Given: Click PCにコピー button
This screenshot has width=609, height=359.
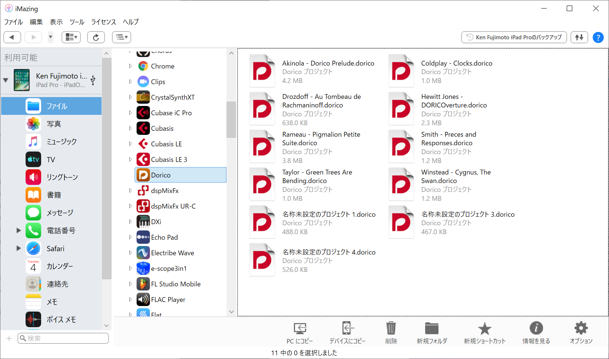Looking at the screenshot, I should tap(299, 333).
